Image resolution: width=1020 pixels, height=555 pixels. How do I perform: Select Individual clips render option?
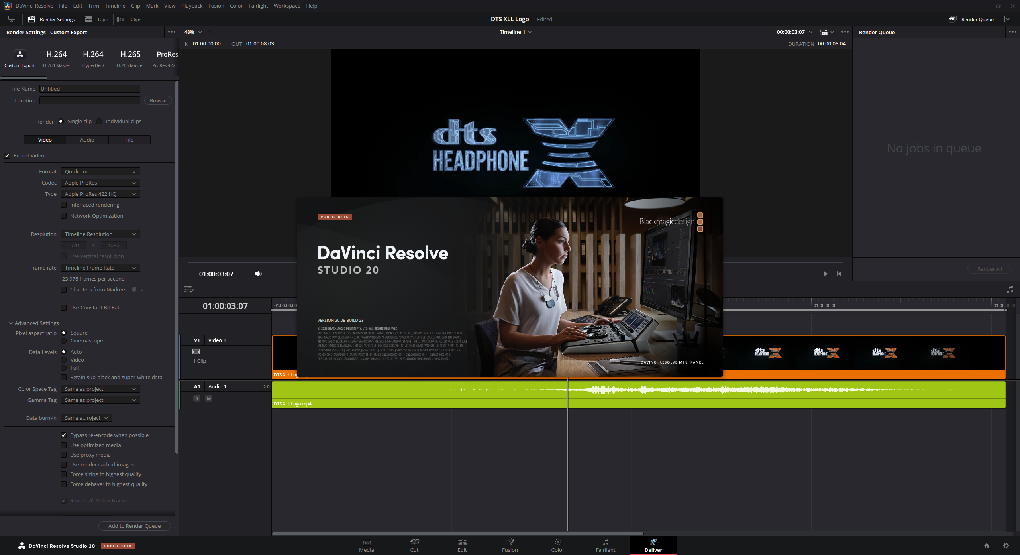pyautogui.click(x=99, y=122)
